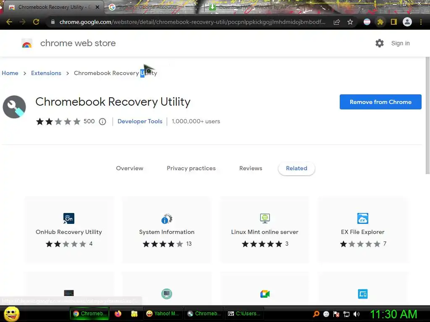Click the SSH terminal extension icon
Viewport: 430px width, 322px height.
tap(69, 293)
